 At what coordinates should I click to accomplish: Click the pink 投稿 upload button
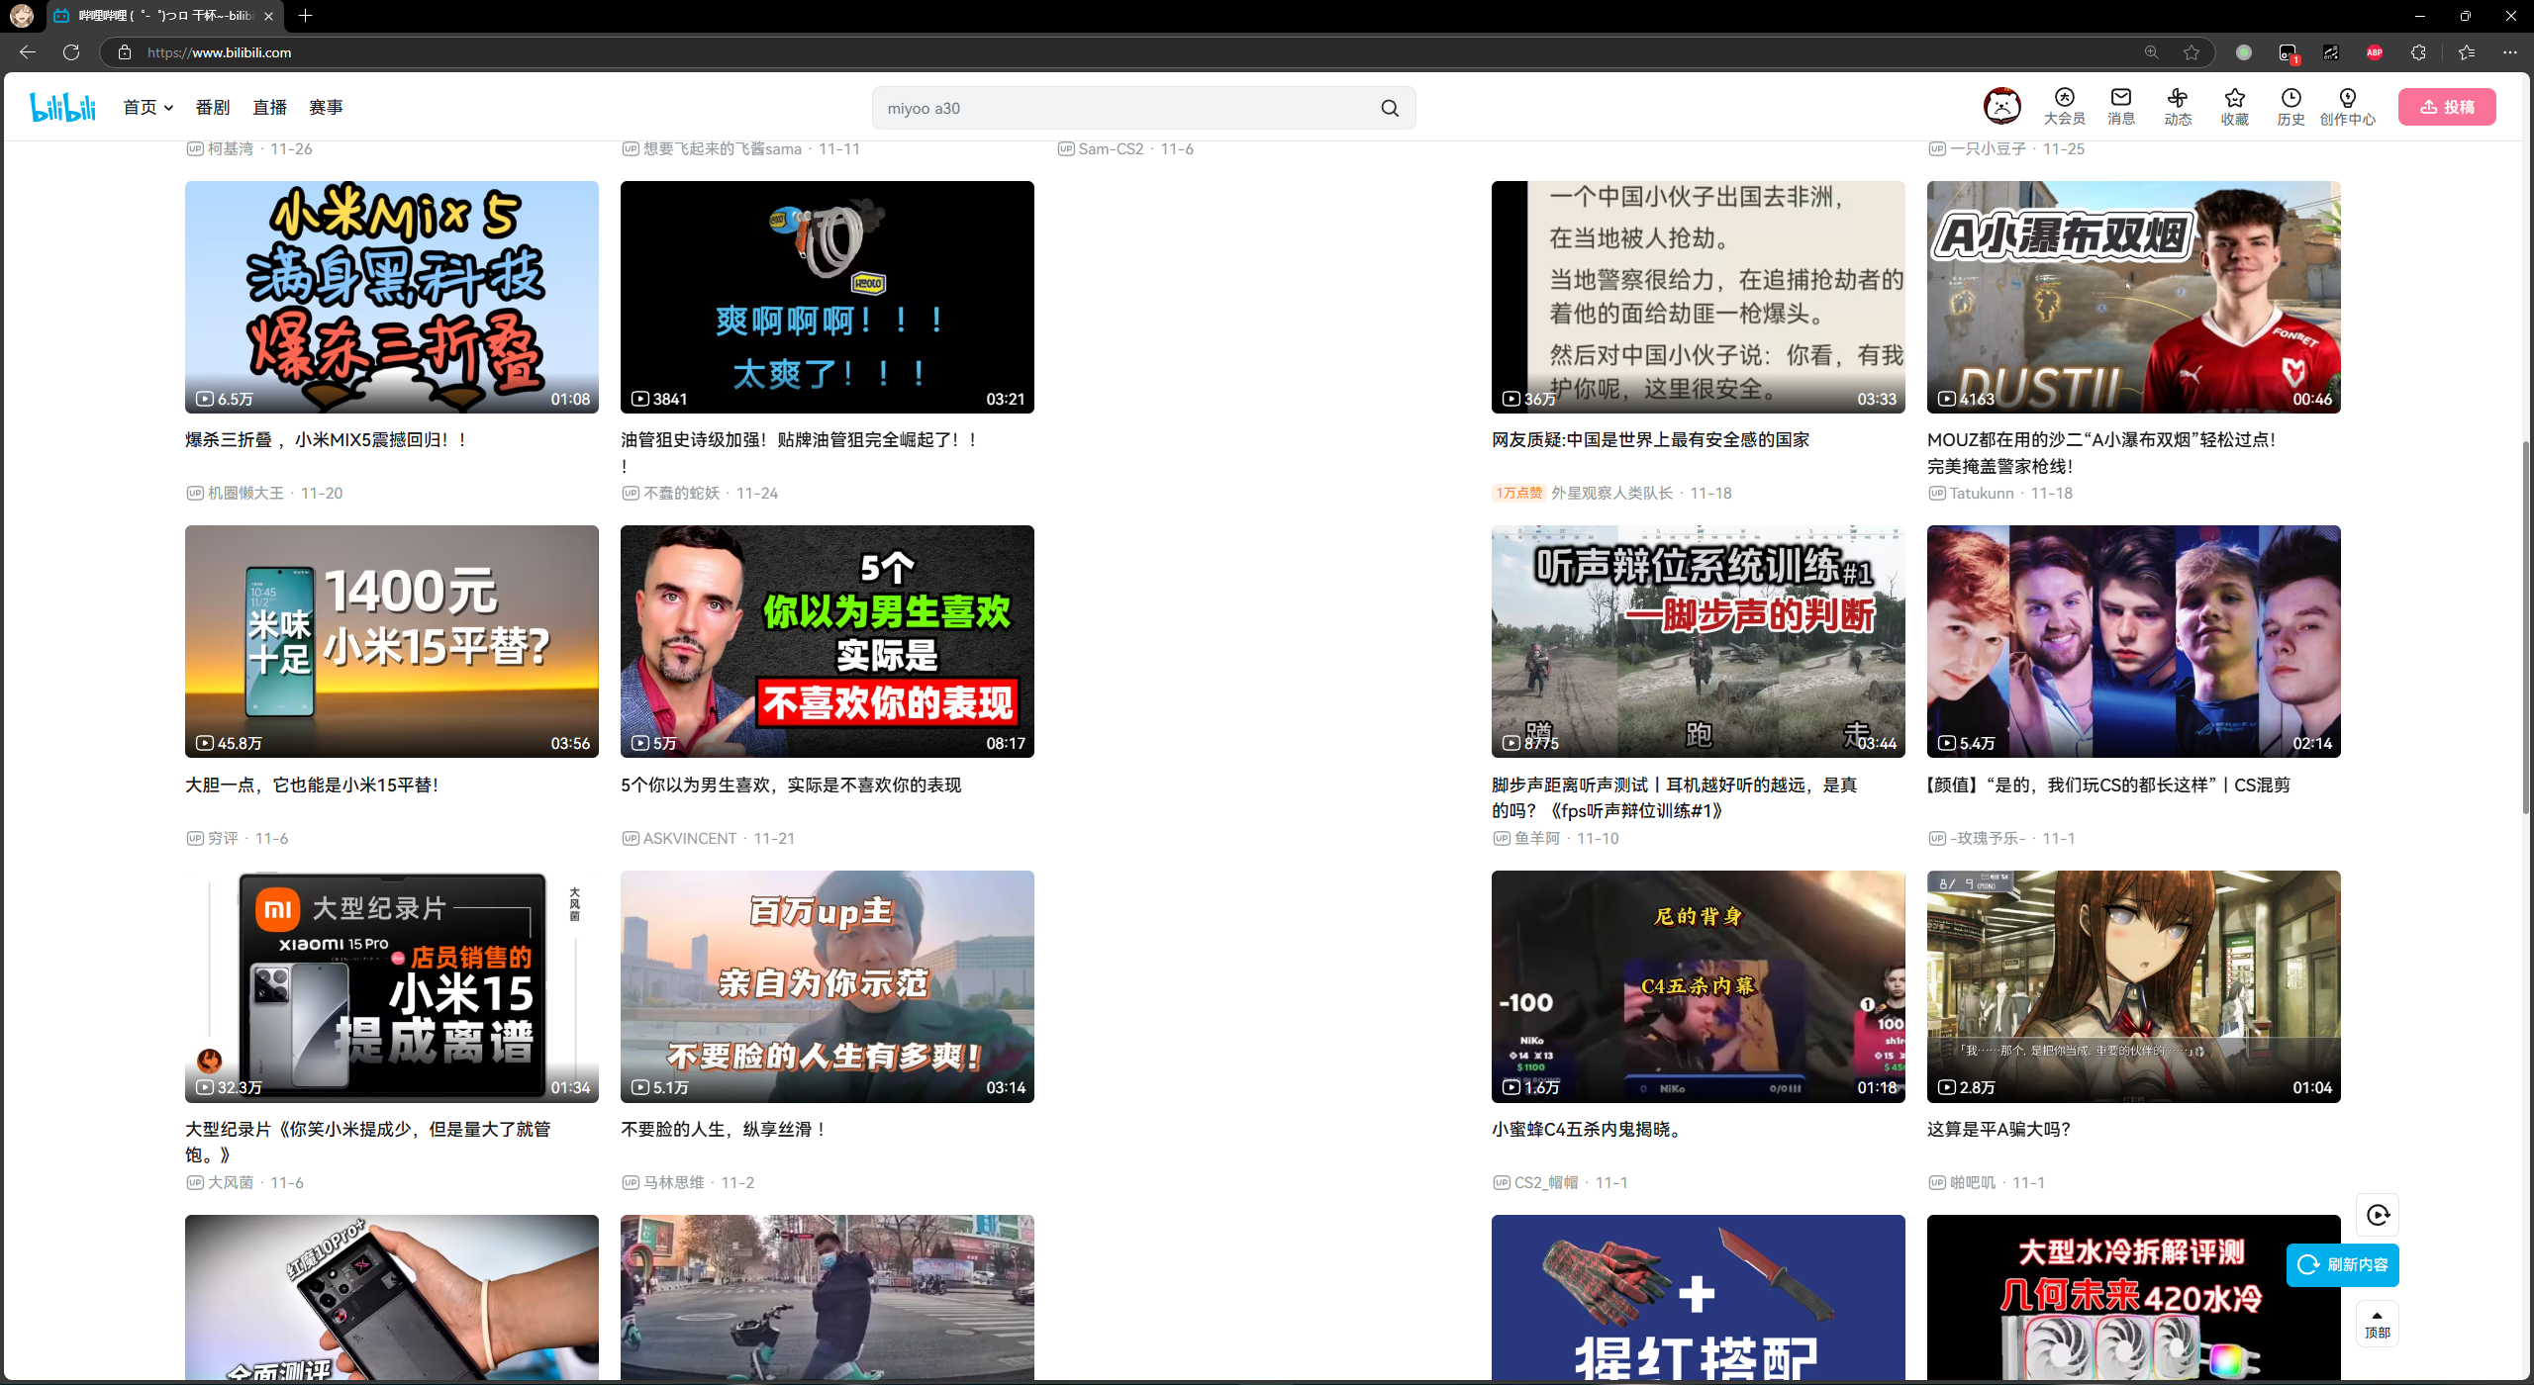click(2447, 107)
